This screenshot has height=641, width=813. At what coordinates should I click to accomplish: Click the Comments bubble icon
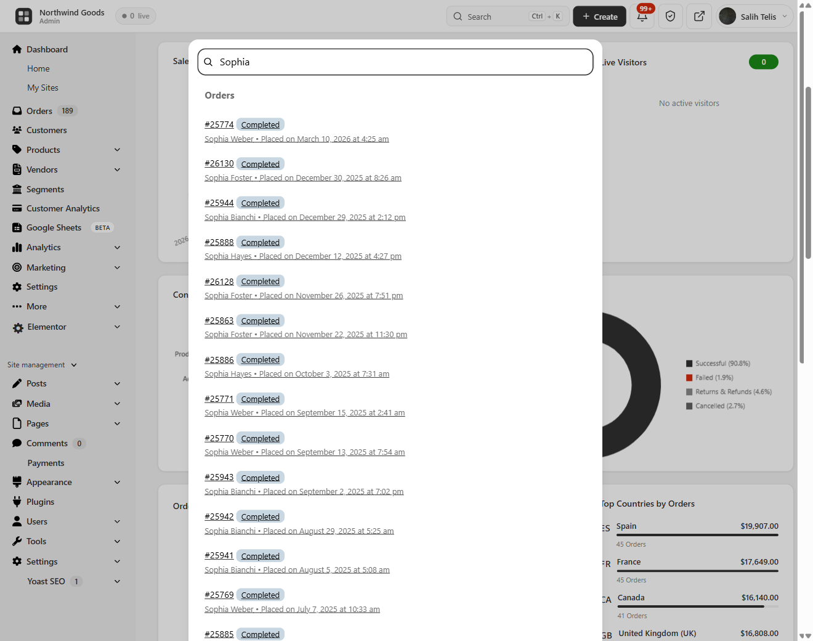click(x=17, y=443)
